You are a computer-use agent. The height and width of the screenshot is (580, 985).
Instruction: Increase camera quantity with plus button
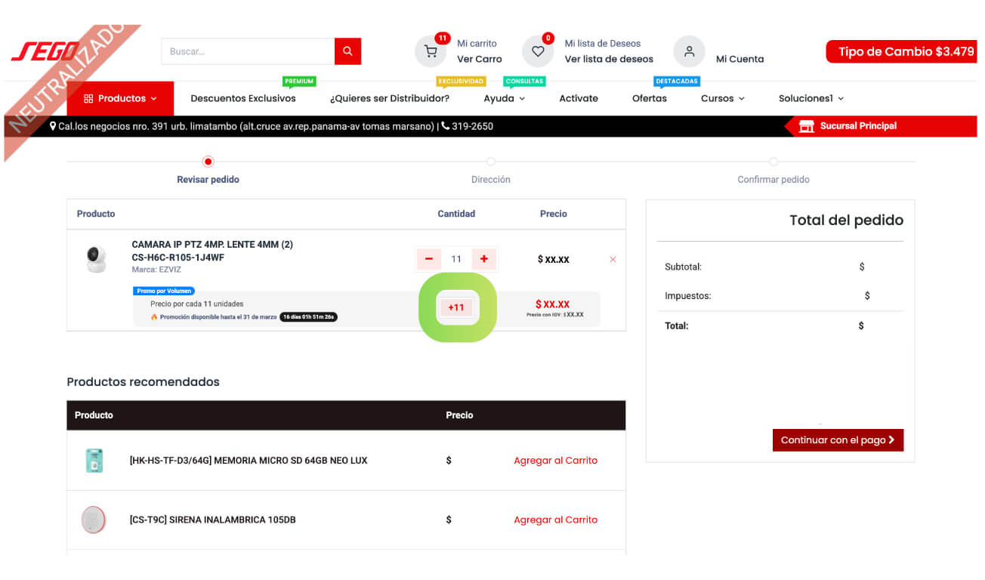click(x=484, y=259)
